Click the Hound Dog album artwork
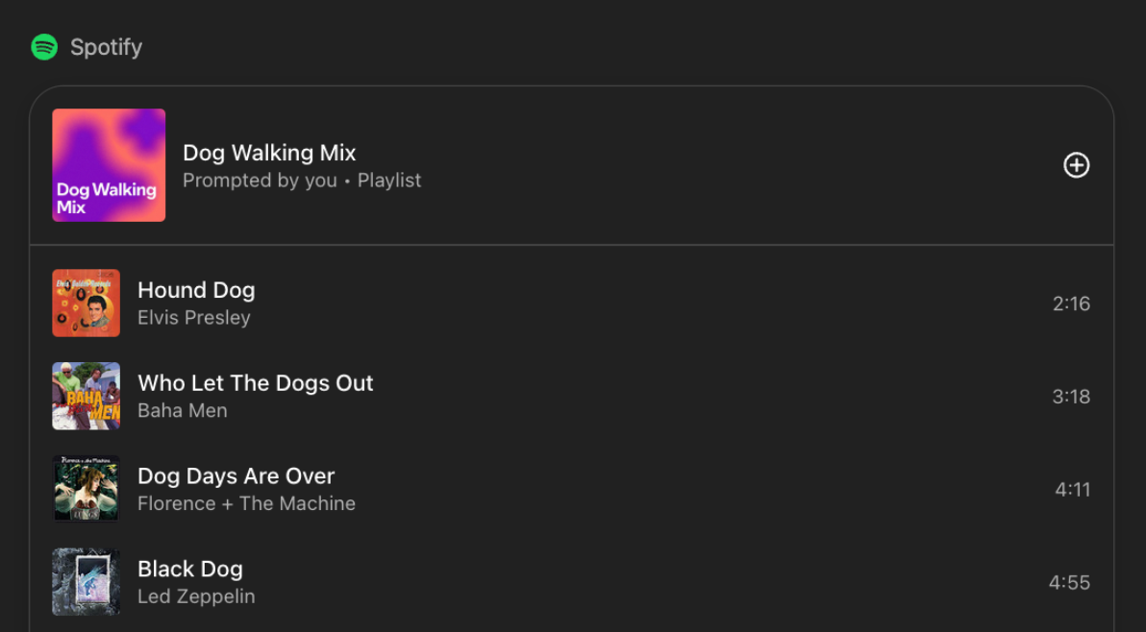1146x632 pixels. (87, 304)
